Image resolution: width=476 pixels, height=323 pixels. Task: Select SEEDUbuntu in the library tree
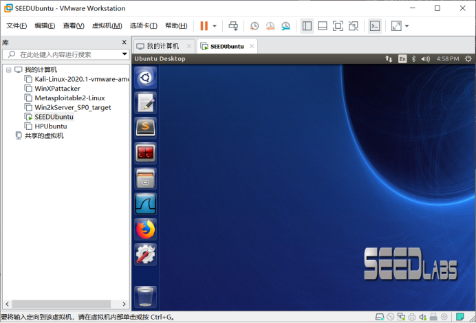49,117
